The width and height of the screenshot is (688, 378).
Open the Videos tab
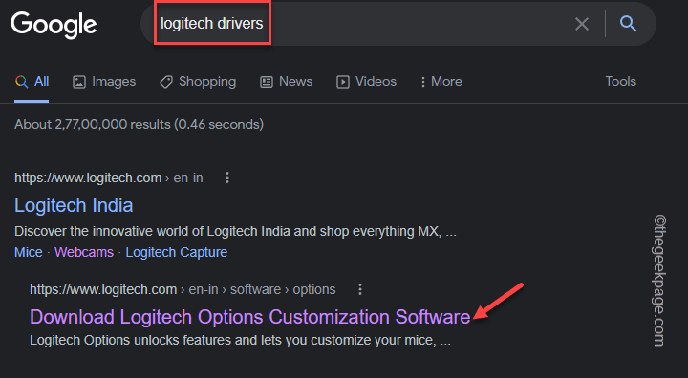tap(366, 81)
